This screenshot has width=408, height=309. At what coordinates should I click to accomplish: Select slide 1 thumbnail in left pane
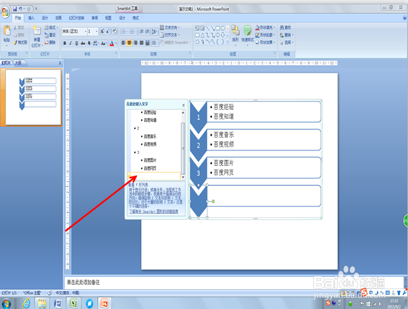(x=33, y=97)
